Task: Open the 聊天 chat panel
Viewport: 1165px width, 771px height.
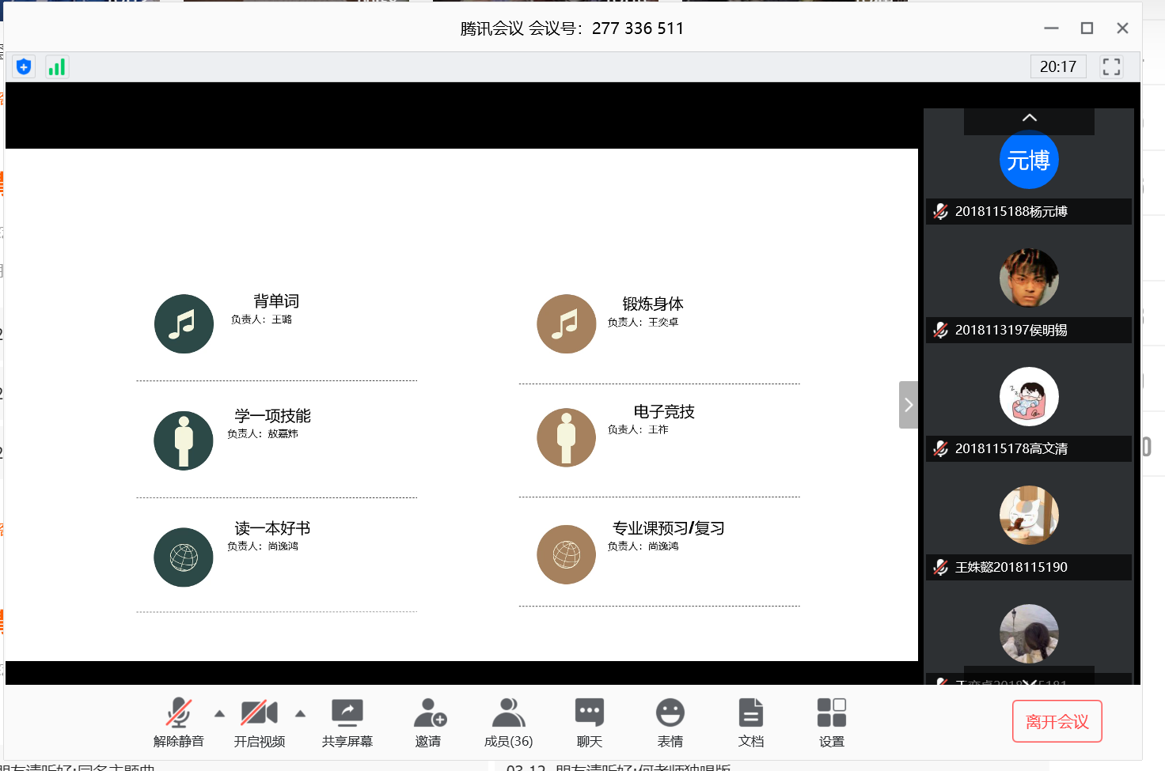Action: pos(589,721)
